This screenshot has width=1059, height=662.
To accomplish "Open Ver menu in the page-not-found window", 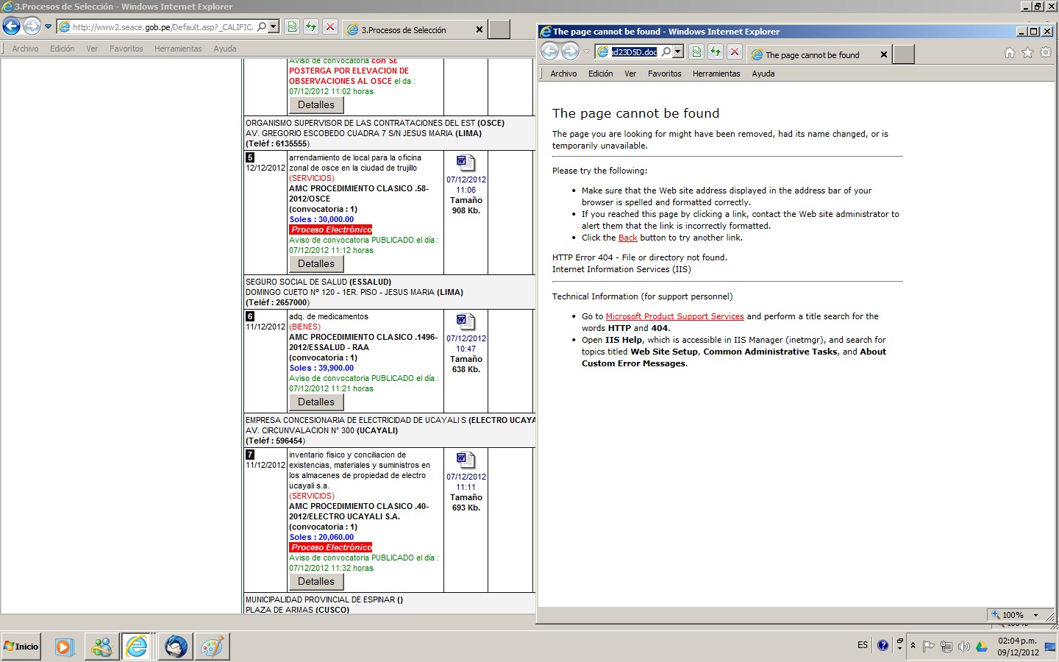I will click(x=630, y=74).
